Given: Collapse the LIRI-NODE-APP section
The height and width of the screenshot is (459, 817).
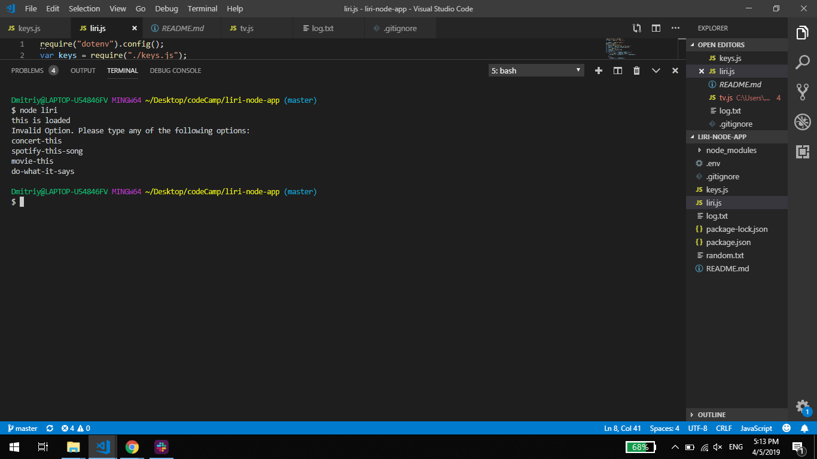Looking at the screenshot, I should pyautogui.click(x=736, y=137).
